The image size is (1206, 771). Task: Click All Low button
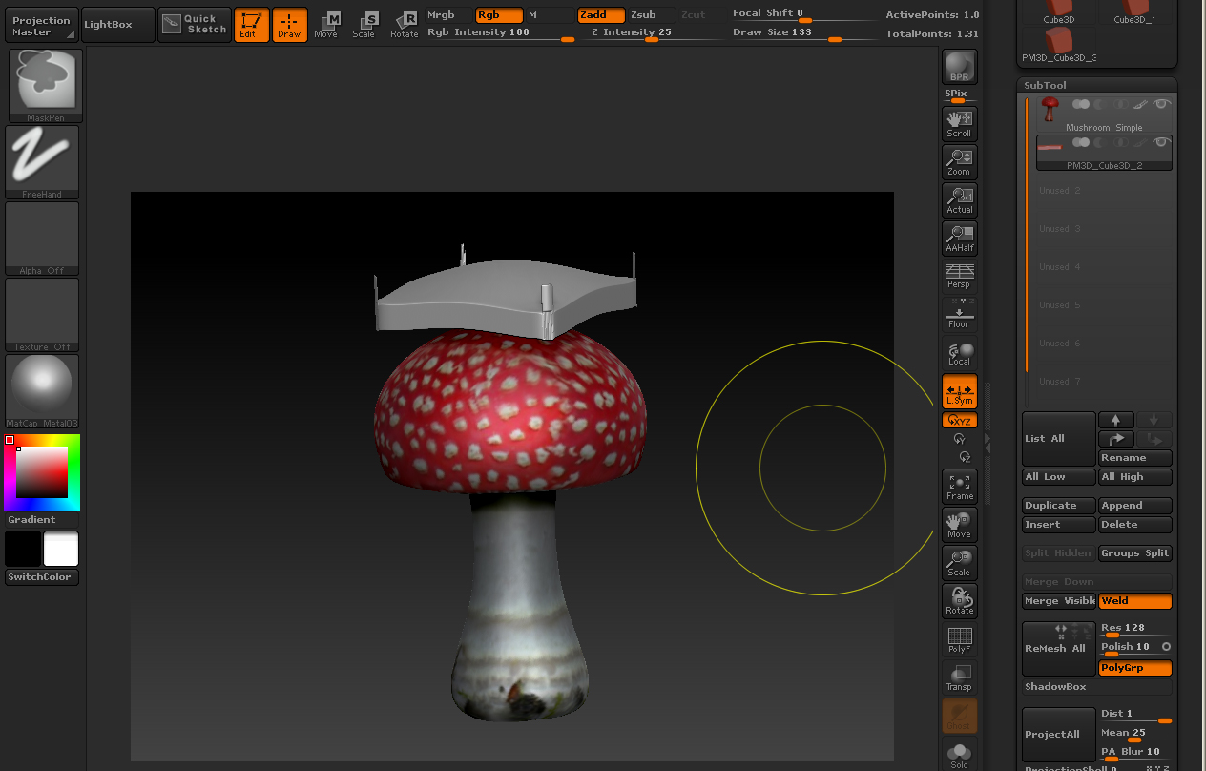1058,477
